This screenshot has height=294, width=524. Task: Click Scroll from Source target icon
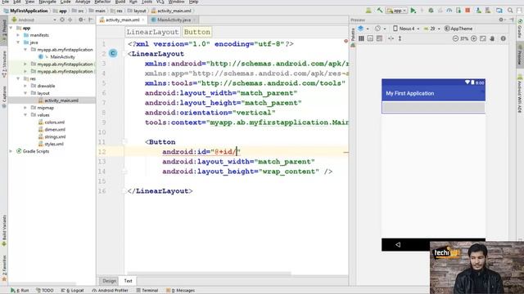click(62, 20)
